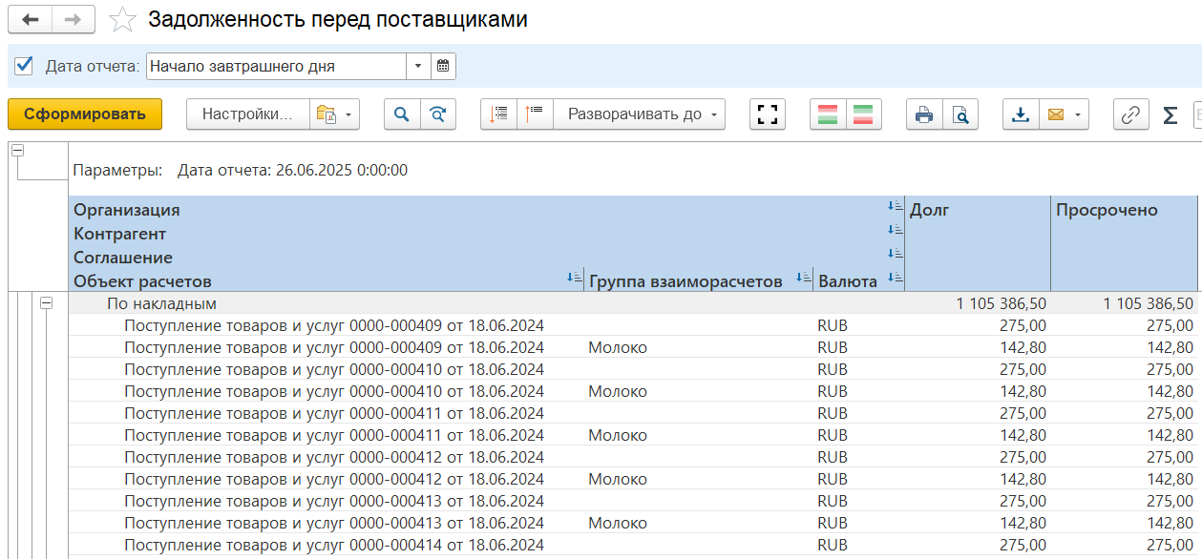Expand all groups icon
The width and height of the screenshot is (1202, 559).
(x=498, y=114)
